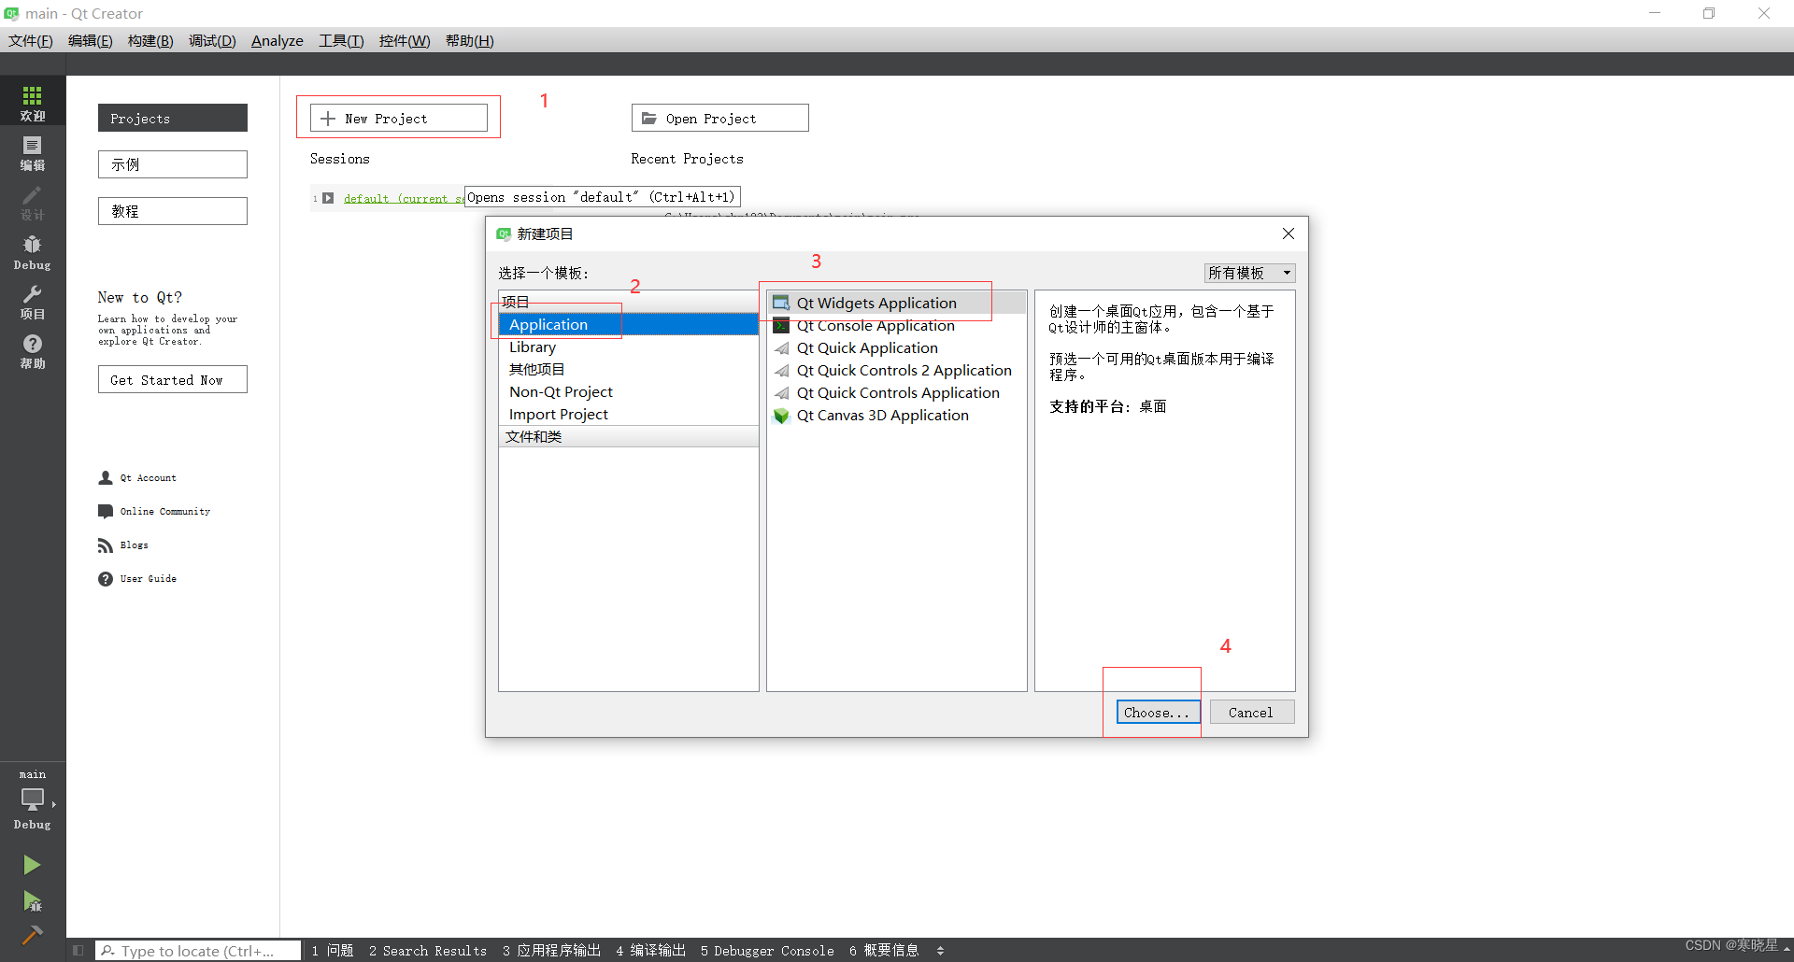
Task: Click Qt Account user icon
Action: pyautogui.click(x=106, y=477)
